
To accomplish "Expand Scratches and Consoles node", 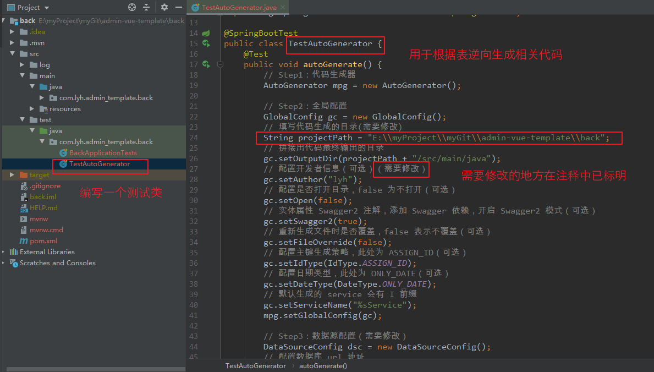I will 4,262.
